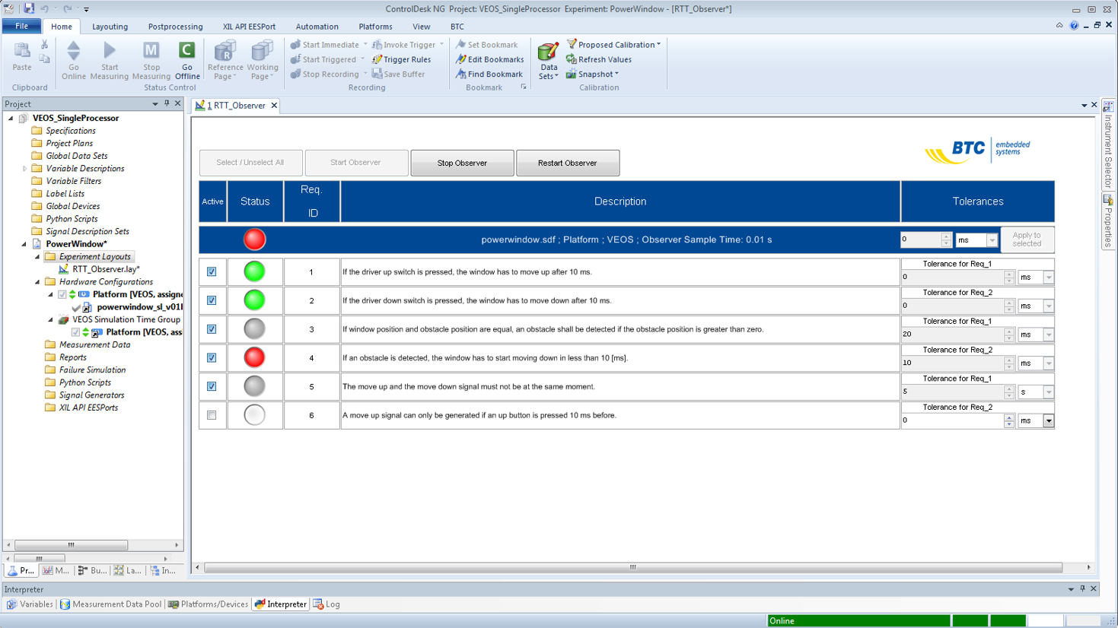Screen dimensions: 1118x628
Task: Click Refresh Values
Action: point(599,59)
